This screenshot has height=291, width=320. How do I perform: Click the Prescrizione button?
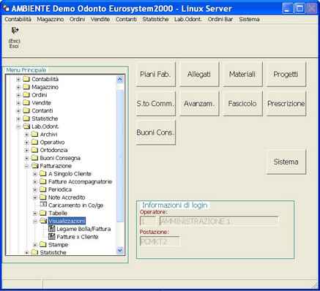[286, 103]
